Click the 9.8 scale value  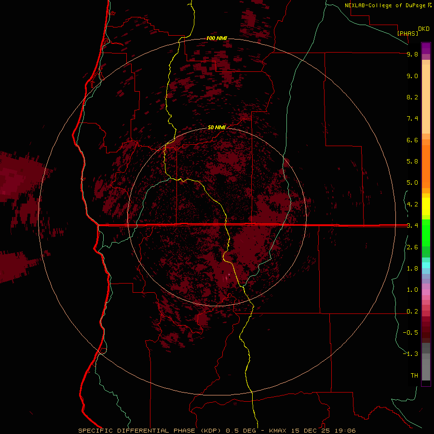point(412,54)
